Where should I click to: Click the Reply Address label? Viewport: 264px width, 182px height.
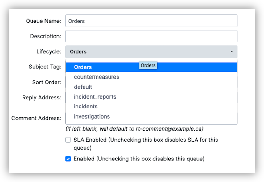(x=42, y=98)
